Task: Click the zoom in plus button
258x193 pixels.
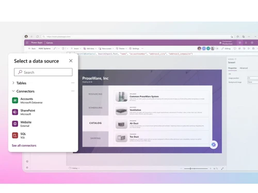Action: click(x=211, y=169)
